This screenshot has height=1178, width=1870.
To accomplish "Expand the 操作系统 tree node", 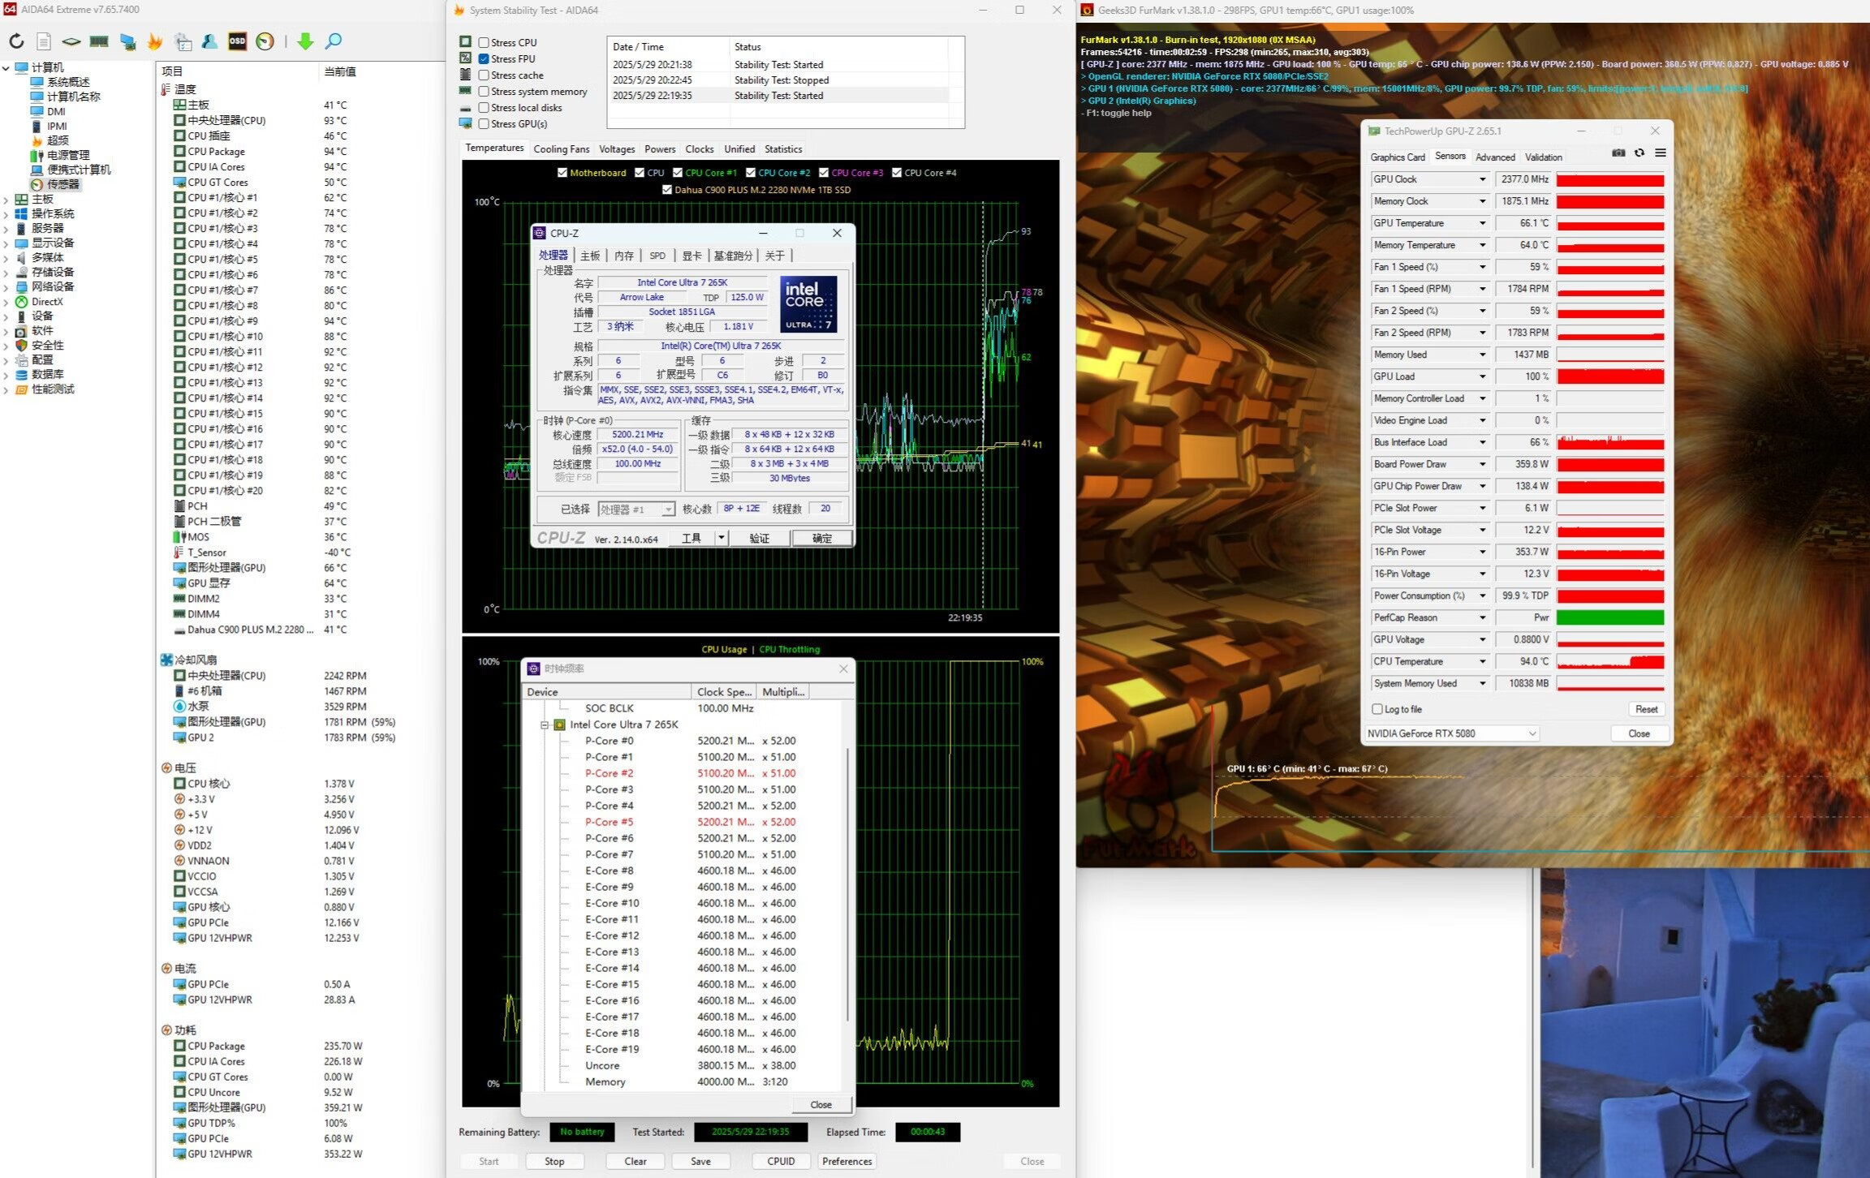I will pos(6,213).
